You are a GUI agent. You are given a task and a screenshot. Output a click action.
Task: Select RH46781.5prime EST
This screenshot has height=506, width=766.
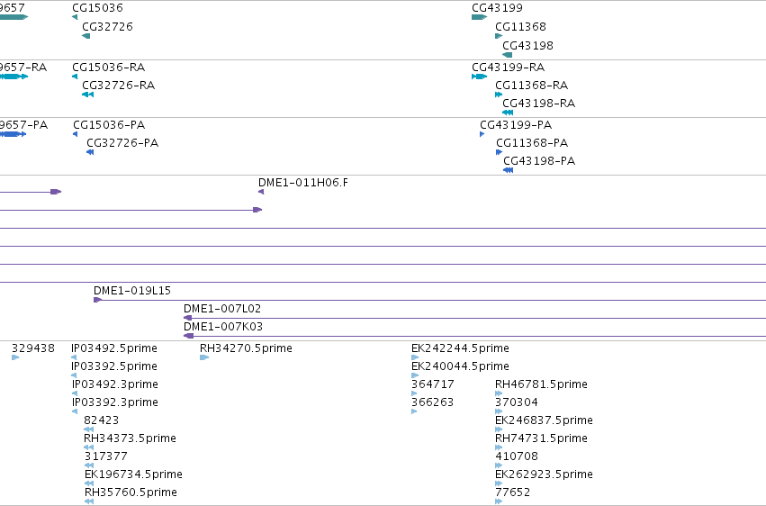(541, 384)
